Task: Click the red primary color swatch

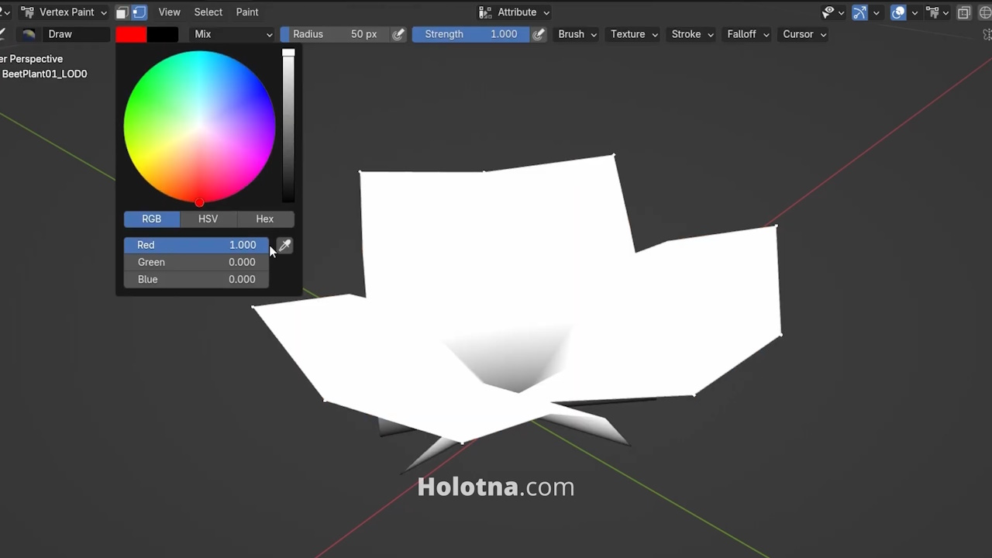Action: pyautogui.click(x=131, y=34)
